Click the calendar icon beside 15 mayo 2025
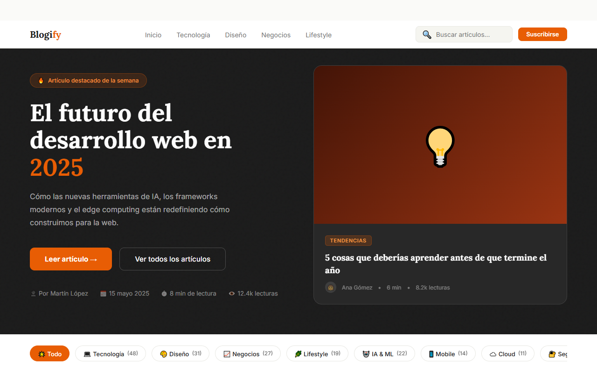This screenshot has width=597, height=373. click(x=103, y=294)
